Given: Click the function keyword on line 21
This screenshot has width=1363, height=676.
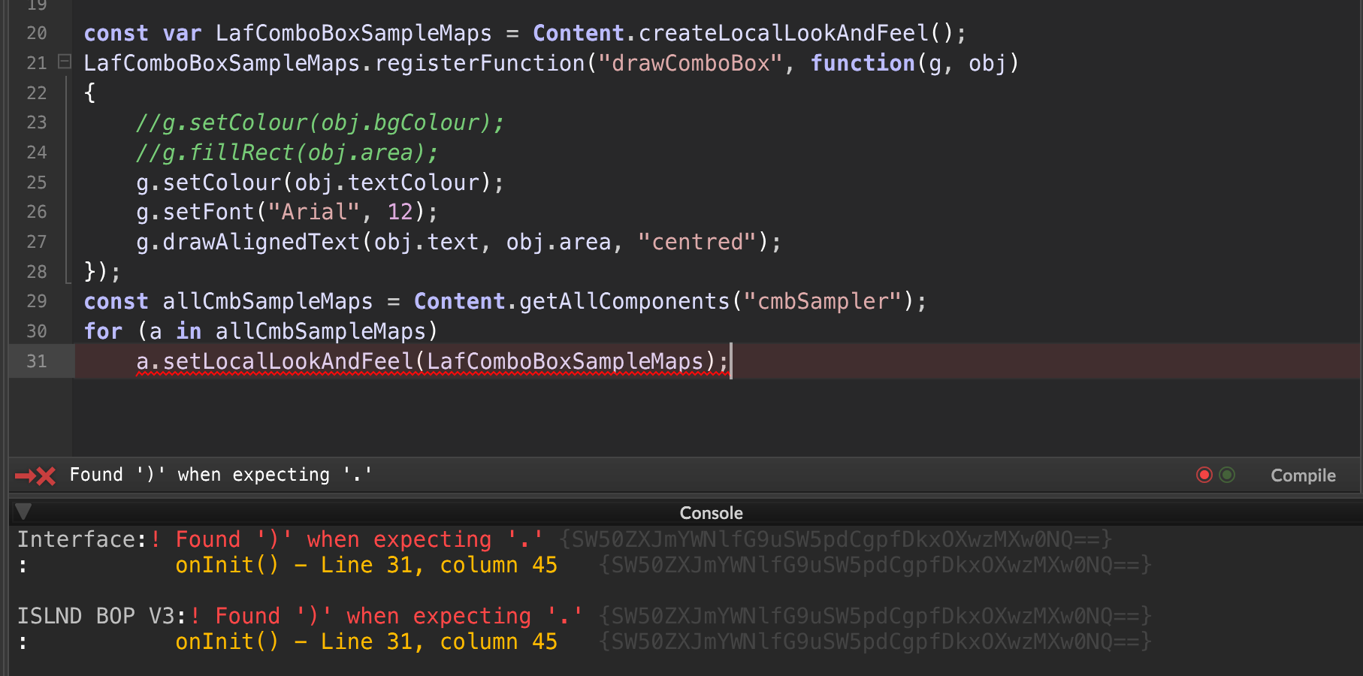Looking at the screenshot, I should [863, 63].
